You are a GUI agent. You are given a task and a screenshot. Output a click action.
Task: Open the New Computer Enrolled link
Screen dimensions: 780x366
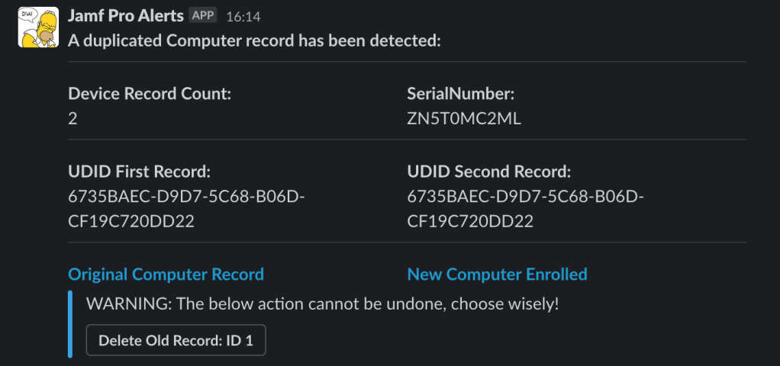pos(497,274)
